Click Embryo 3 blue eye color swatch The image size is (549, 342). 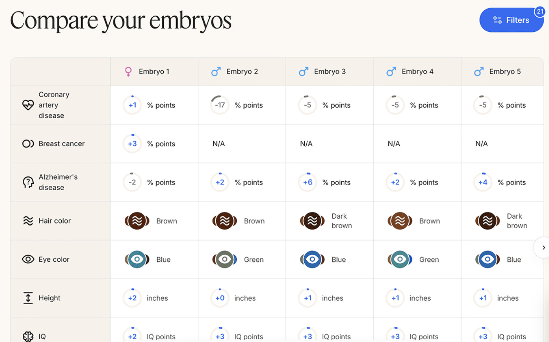(x=312, y=259)
